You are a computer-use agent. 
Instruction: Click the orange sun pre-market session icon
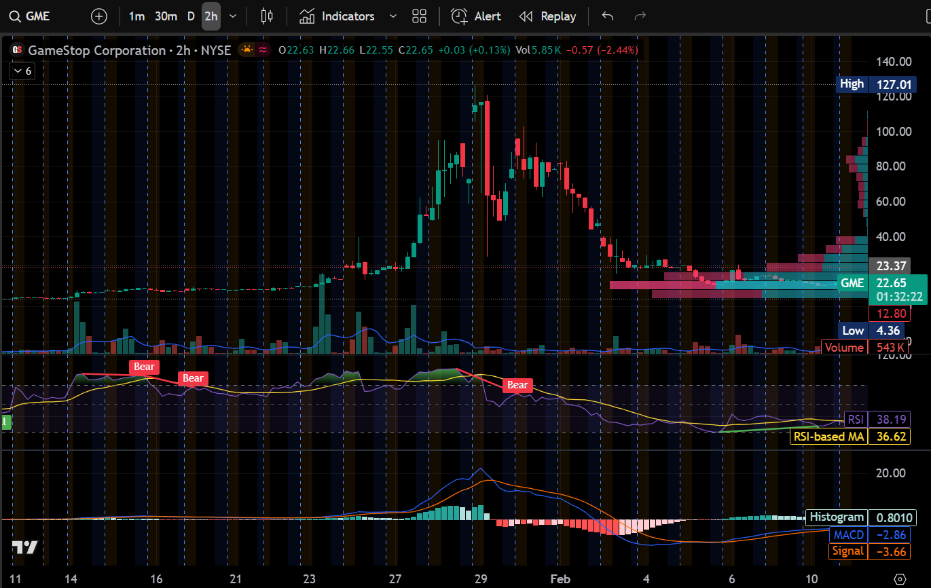(246, 50)
